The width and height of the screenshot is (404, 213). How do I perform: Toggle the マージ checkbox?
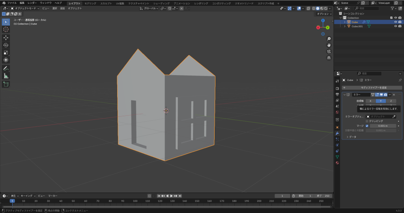(367, 126)
